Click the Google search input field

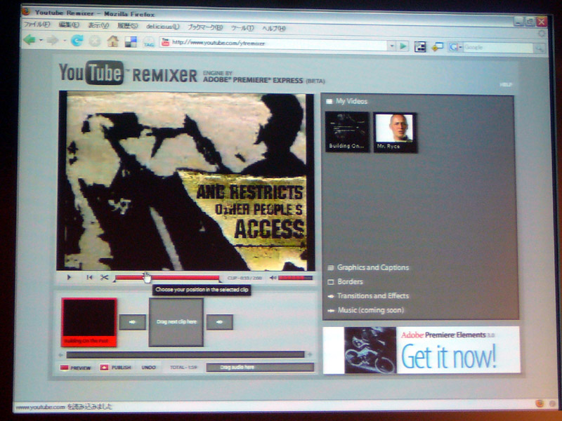pos(498,48)
